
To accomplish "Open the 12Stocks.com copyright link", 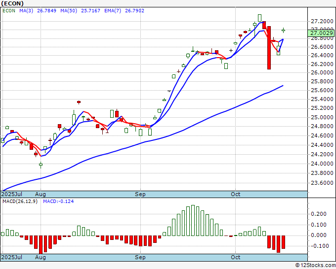I will (315, 265).
